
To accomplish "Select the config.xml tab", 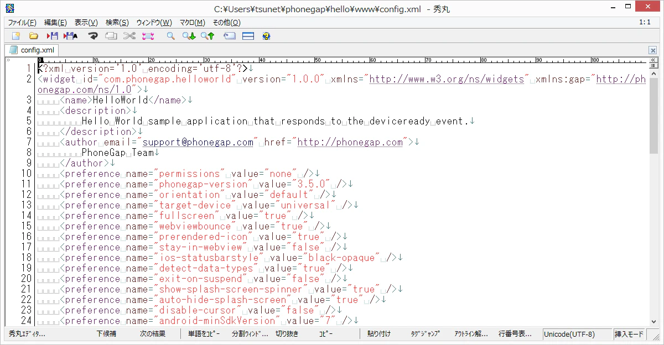I will click(x=32, y=50).
